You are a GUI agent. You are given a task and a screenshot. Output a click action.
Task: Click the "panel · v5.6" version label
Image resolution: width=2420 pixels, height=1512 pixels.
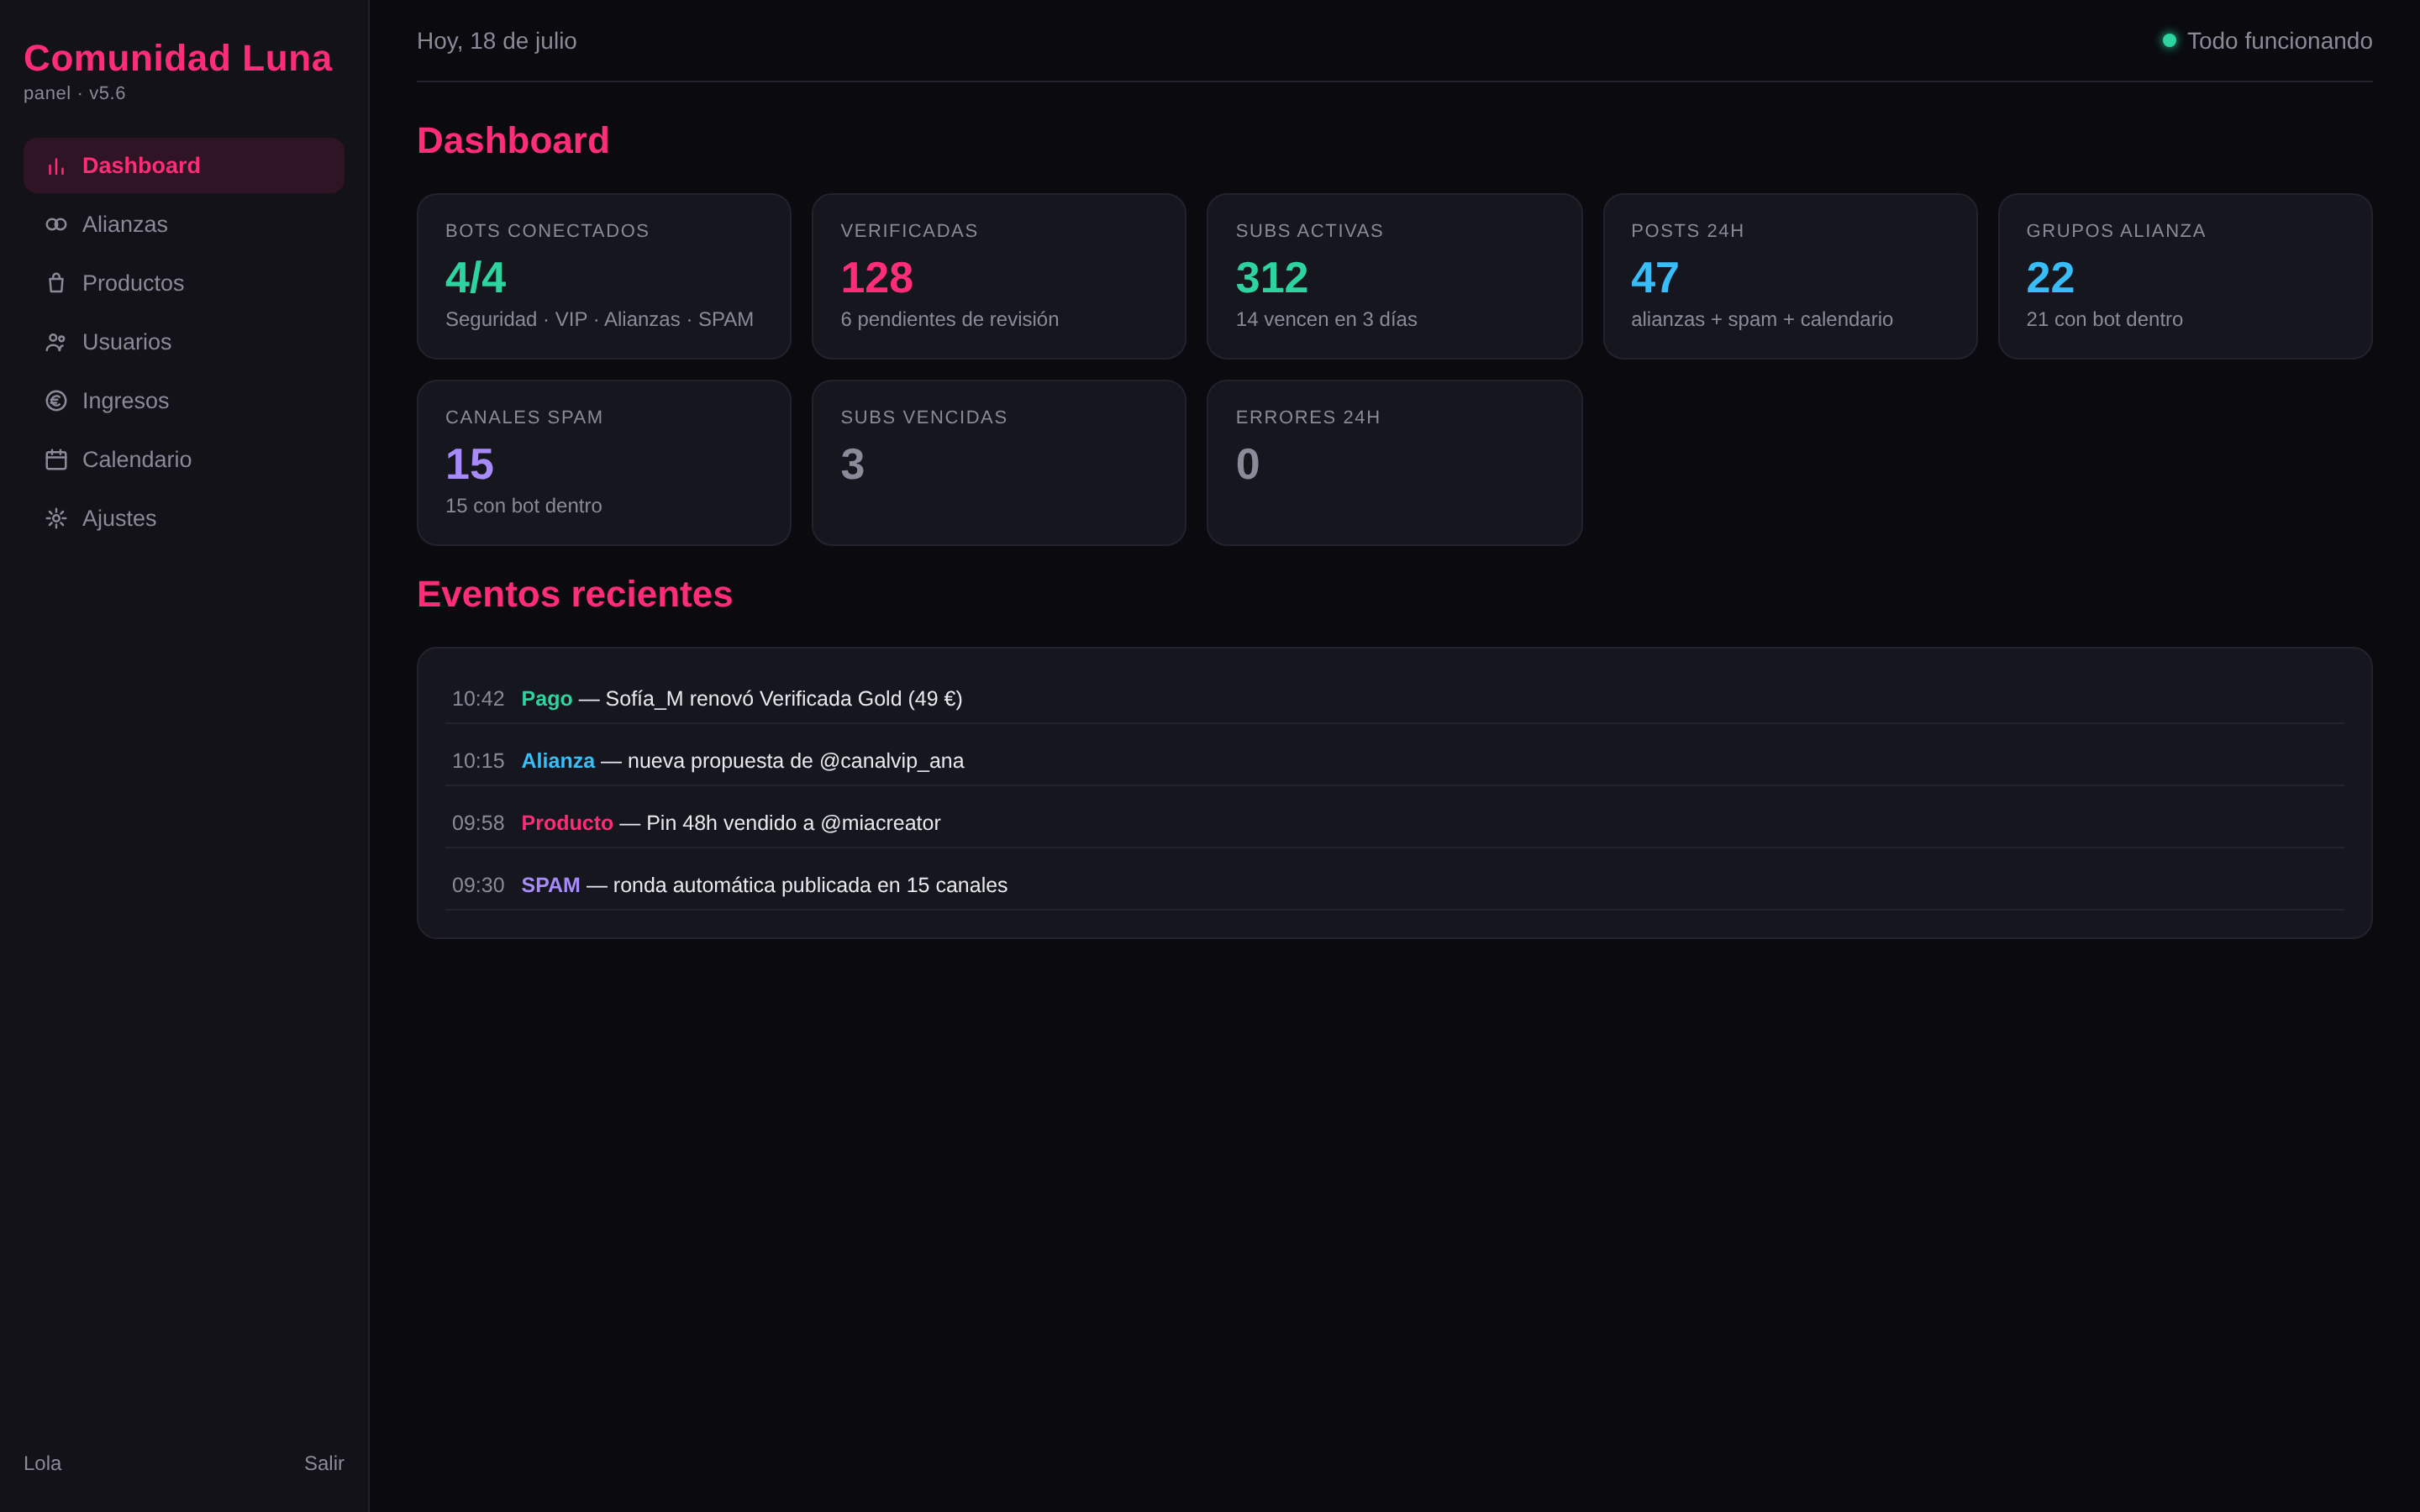[x=74, y=93]
